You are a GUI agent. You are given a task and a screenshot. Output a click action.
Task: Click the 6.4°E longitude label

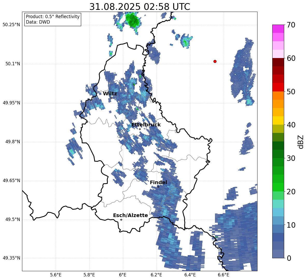tap(190, 275)
